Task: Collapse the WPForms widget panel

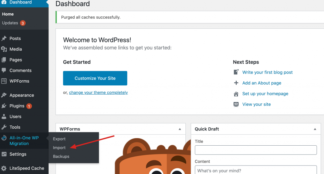Action: [180, 129]
